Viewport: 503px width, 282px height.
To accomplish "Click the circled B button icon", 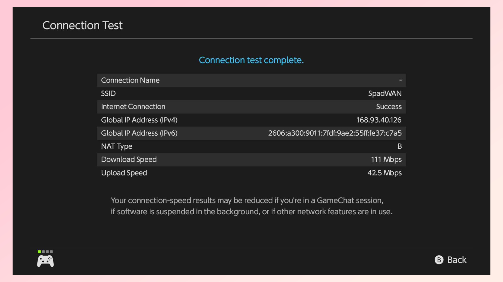I will pos(439,260).
